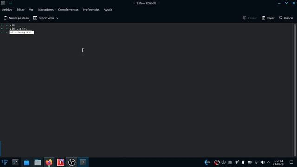The width and height of the screenshot is (297, 167).
Task: Open the Archivo menu
Action: [x=7, y=10]
